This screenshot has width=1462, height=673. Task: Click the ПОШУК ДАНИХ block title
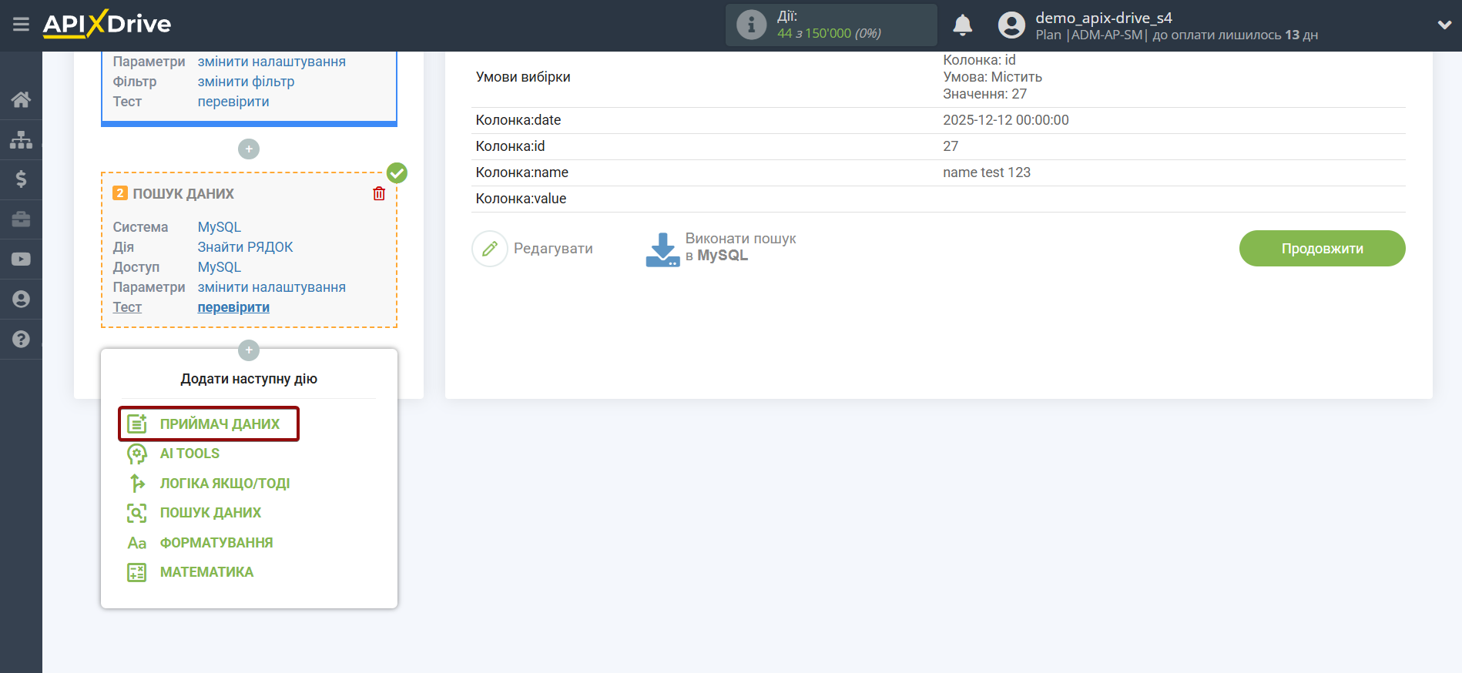pyautogui.click(x=183, y=194)
